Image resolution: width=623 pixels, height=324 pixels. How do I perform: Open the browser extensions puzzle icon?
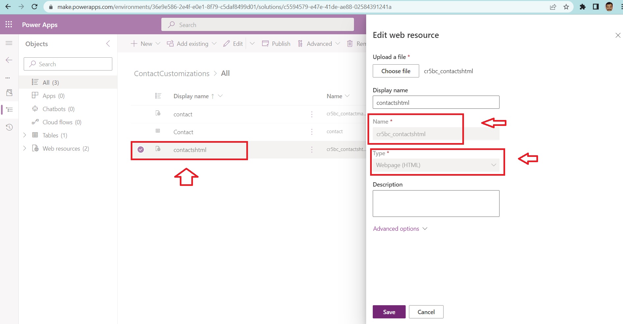click(x=583, y=7)
